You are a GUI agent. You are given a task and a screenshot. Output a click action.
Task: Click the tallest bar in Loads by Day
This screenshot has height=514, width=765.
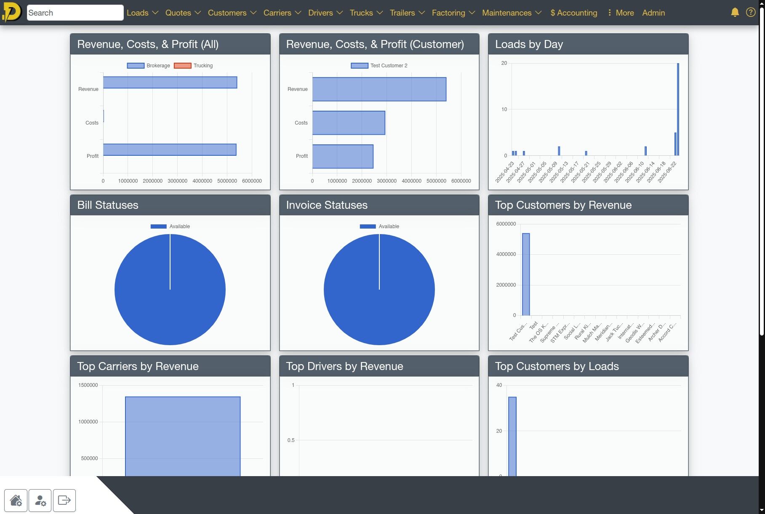[678, 109]
